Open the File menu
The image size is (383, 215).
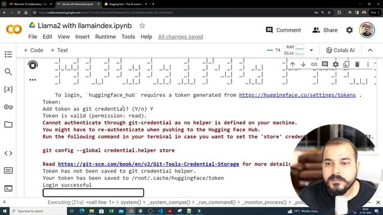coord(33,37)
